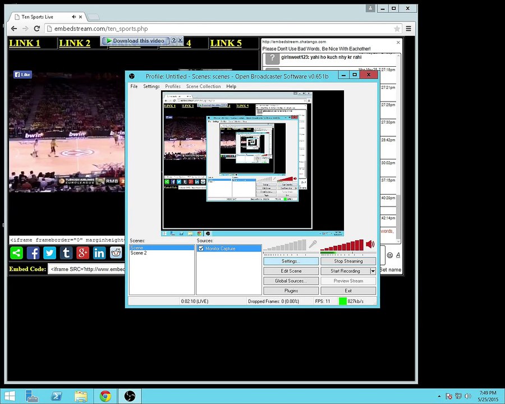Viewport: 505px width, 404px height.
Task: Click the Settings... button in OBS
Action: pos(291,261)
